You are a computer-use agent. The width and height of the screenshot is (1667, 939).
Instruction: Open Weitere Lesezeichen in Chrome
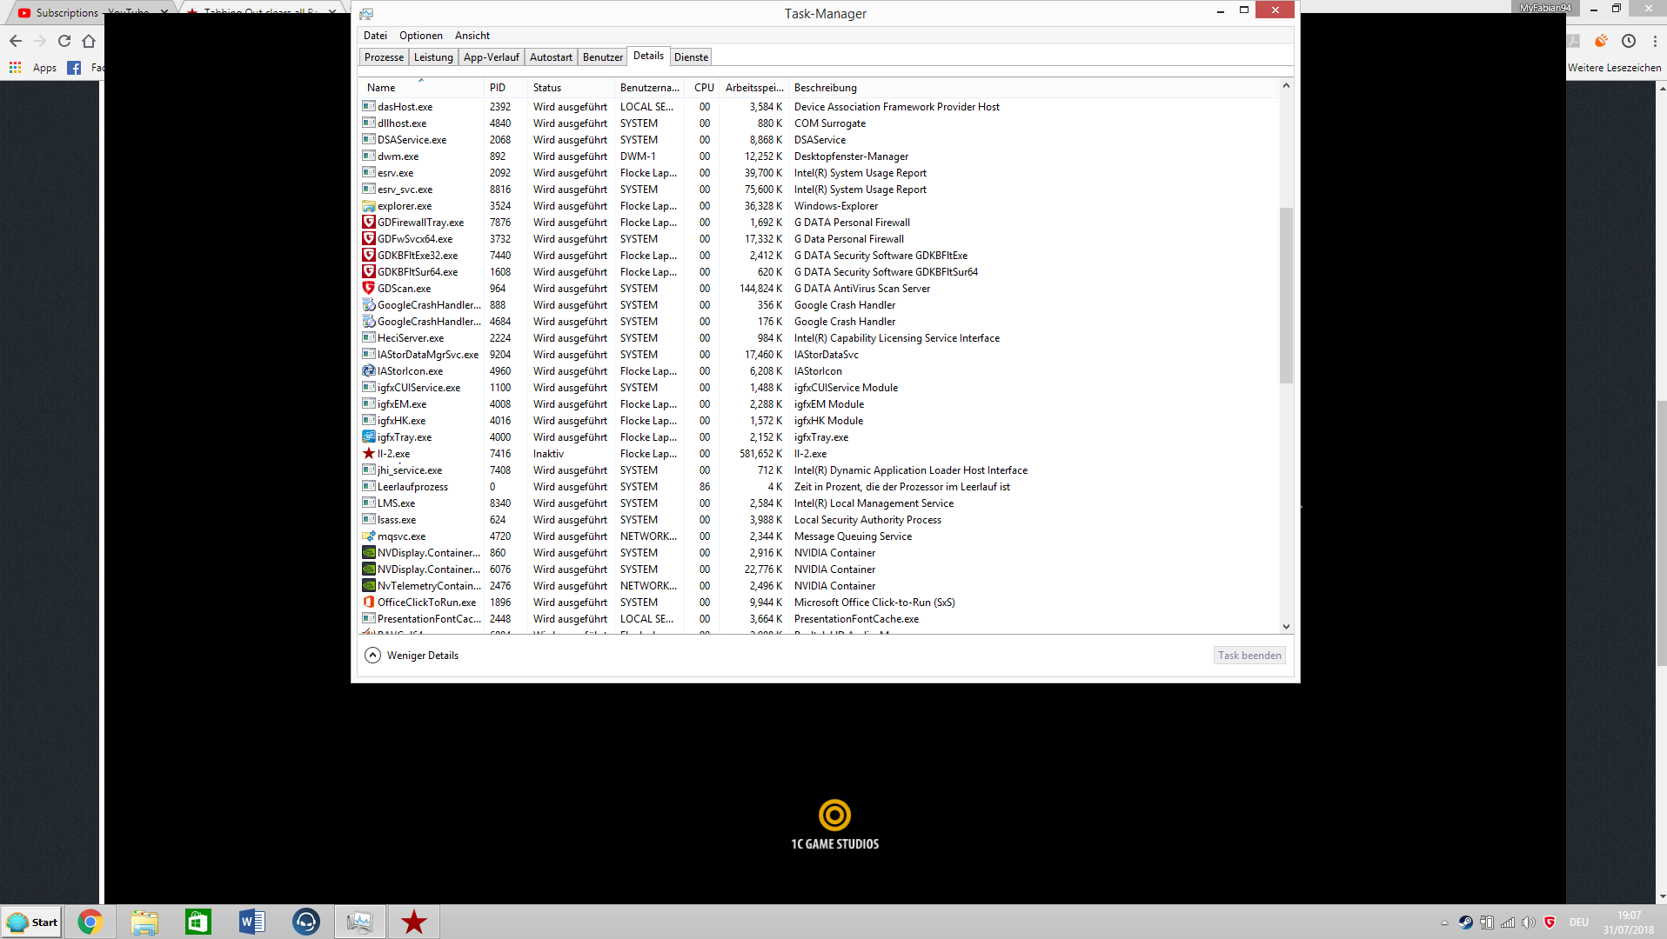(x=1615, y=68)
